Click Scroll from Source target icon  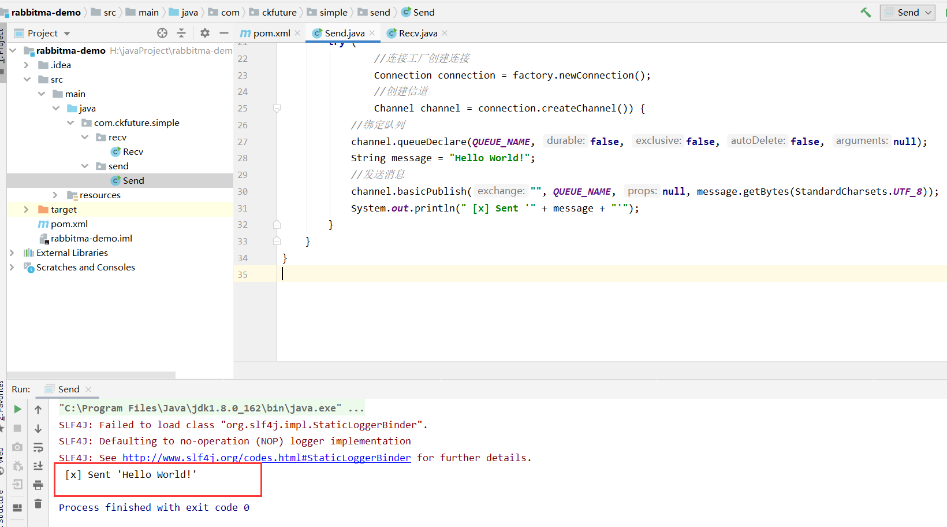point(162,33)
